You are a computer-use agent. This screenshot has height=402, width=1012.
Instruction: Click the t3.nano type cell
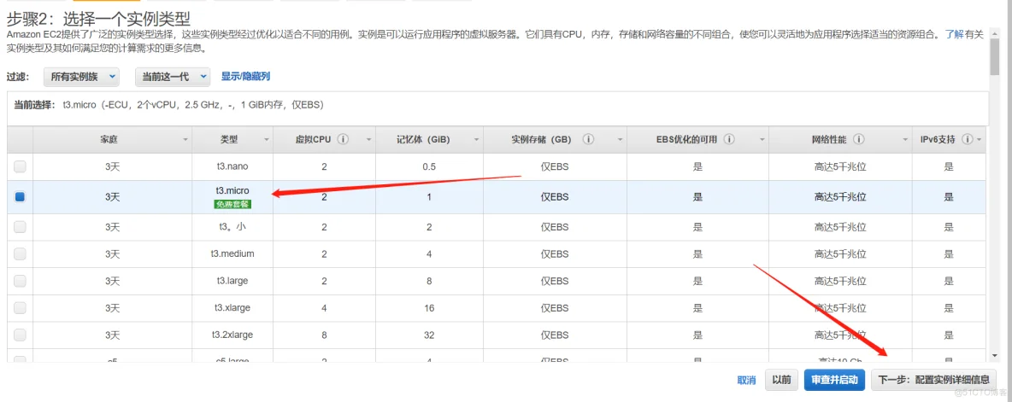[232, 166]
